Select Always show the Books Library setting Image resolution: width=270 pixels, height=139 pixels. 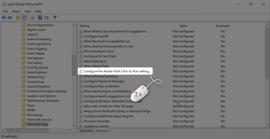pyautogui.click(x=117, y=111)
